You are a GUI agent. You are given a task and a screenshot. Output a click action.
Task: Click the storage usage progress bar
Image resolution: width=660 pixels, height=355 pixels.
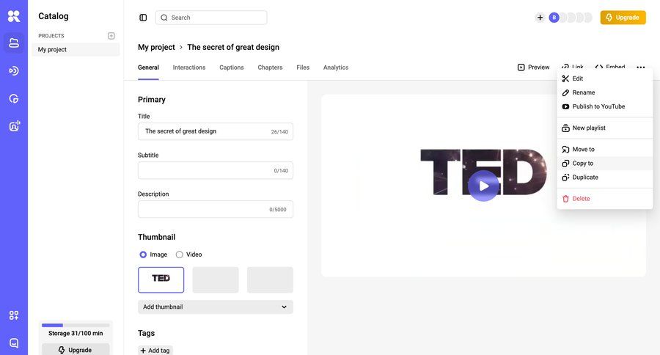tap(76, 325)
